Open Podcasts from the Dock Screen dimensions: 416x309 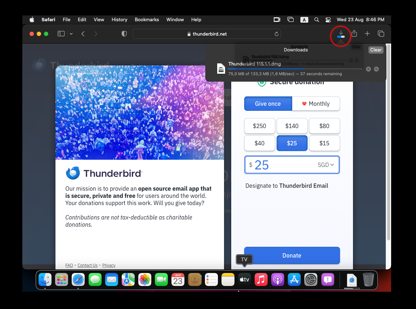[278, 280]
